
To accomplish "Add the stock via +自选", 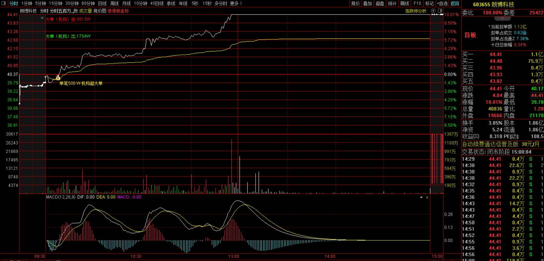I will [442, 3].
